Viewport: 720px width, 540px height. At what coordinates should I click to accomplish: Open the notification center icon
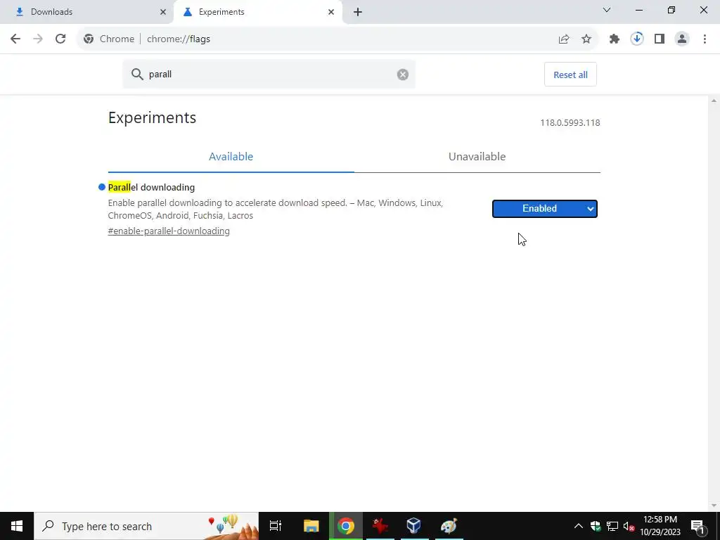[697, 526]
